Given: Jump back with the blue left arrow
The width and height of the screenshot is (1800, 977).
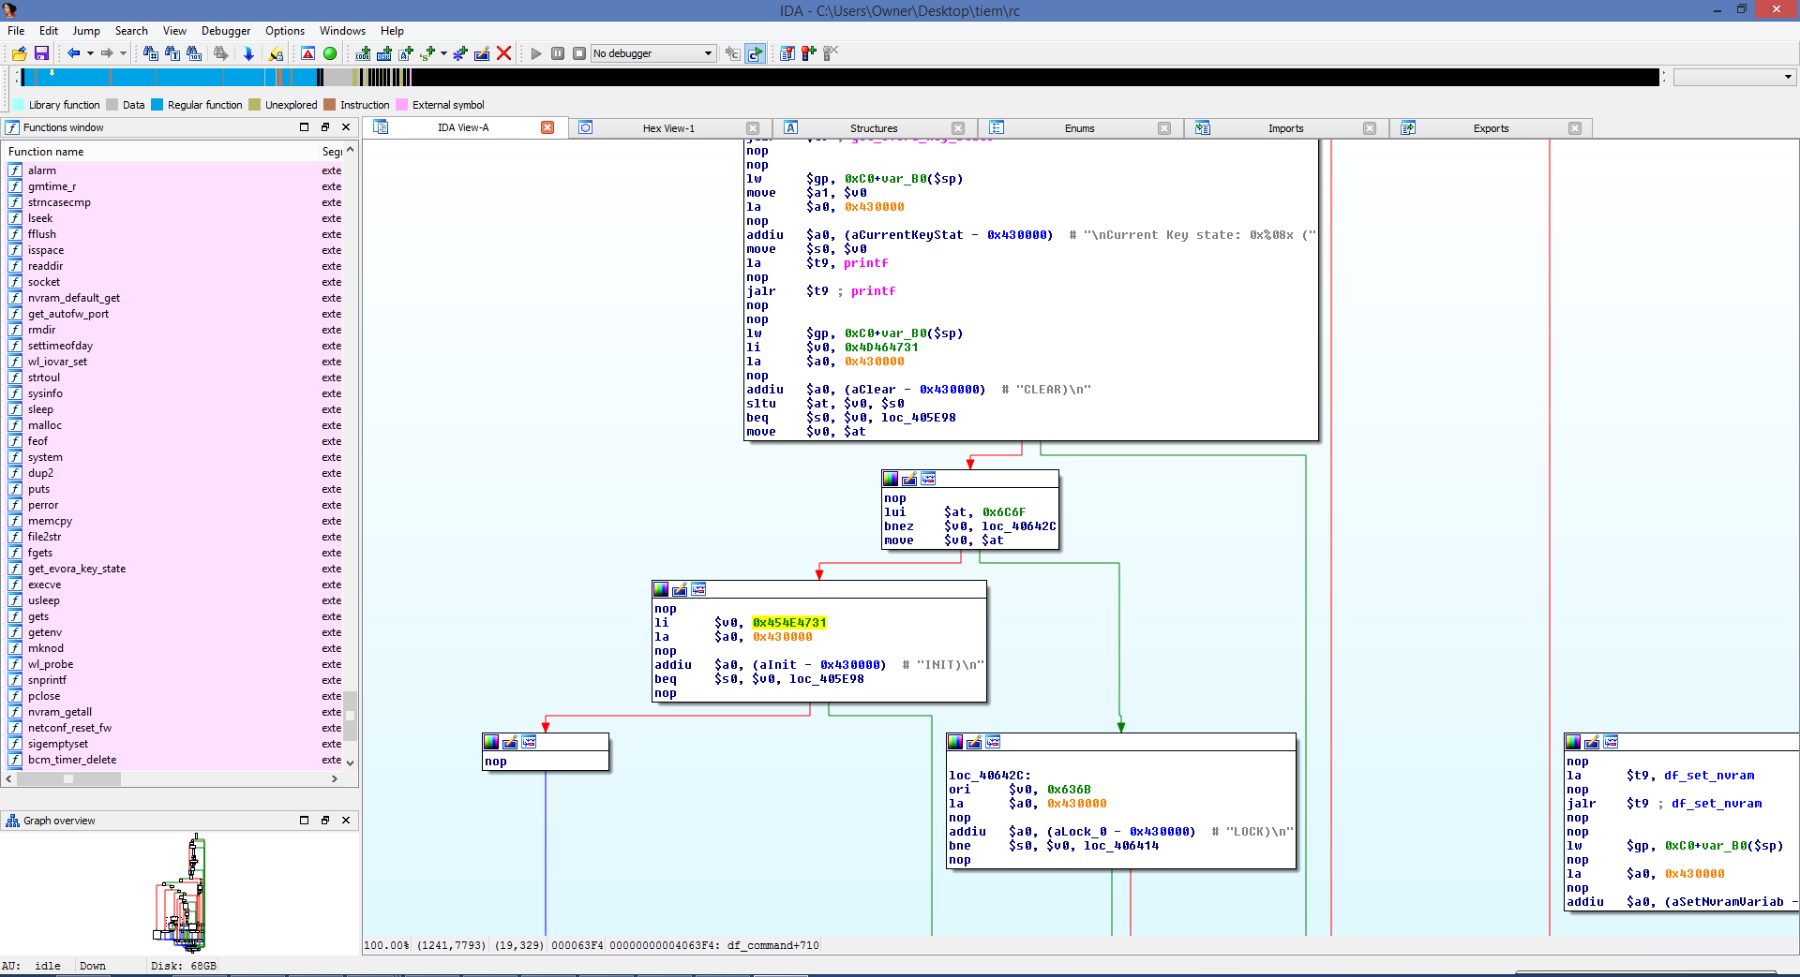Looking at the screenshot, I should [x=73, y=53].
